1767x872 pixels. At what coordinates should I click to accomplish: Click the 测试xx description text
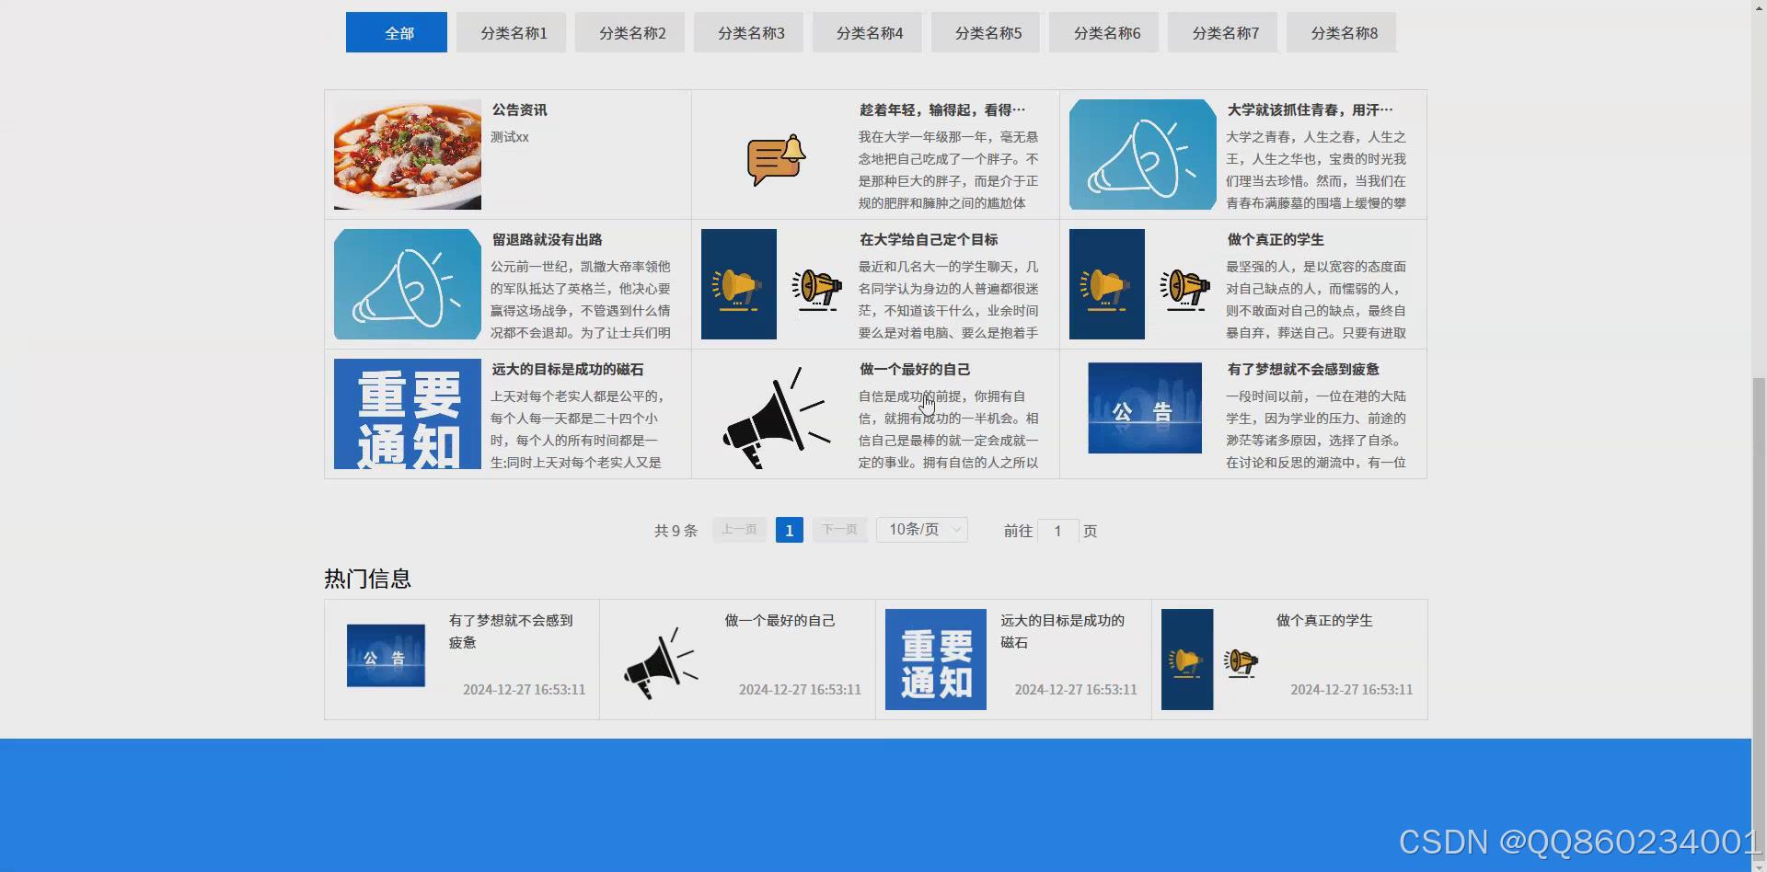coord(510,137)
